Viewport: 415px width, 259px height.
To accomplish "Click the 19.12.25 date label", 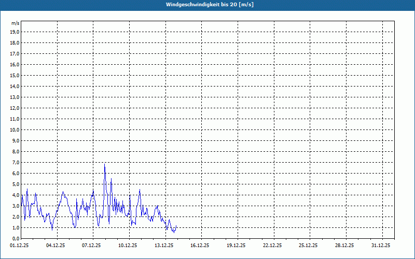I will [x=236, y=246].
